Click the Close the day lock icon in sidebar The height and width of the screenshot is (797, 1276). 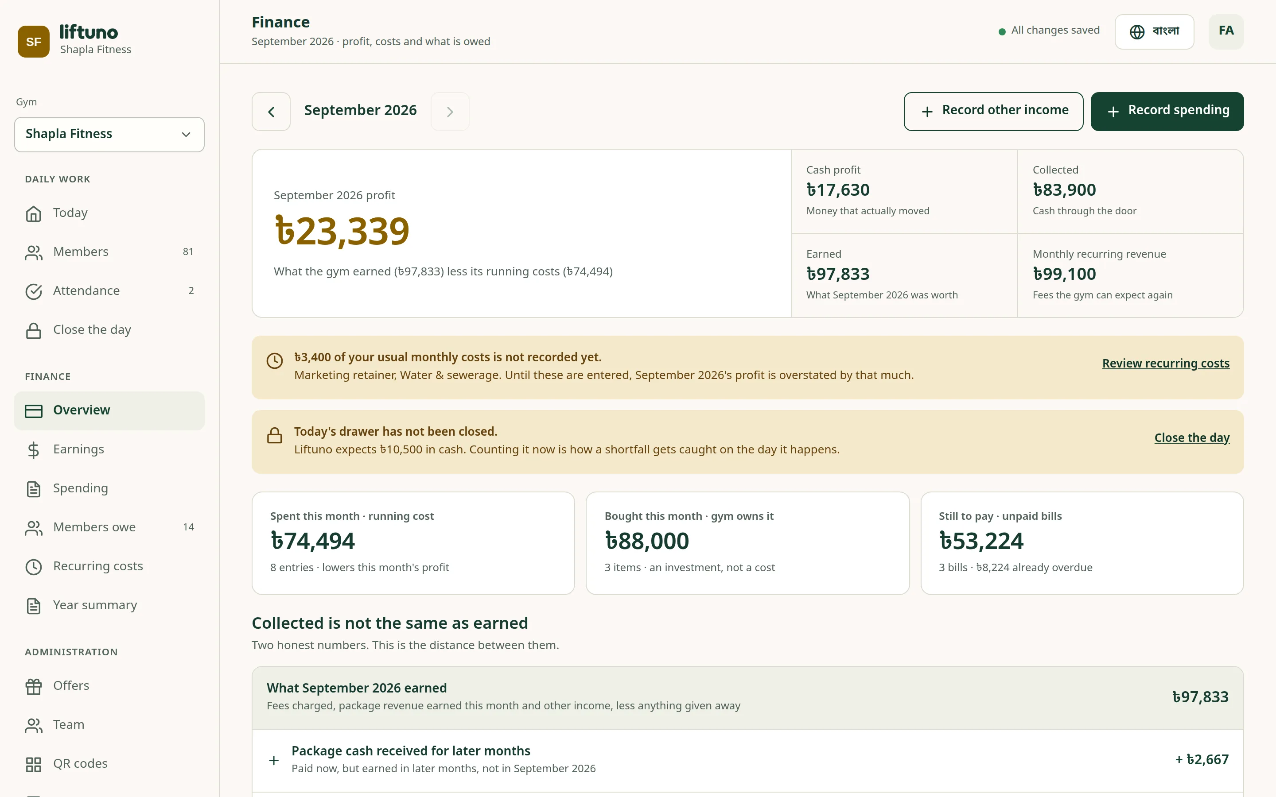pyautogui.click(x=33, y=330)
